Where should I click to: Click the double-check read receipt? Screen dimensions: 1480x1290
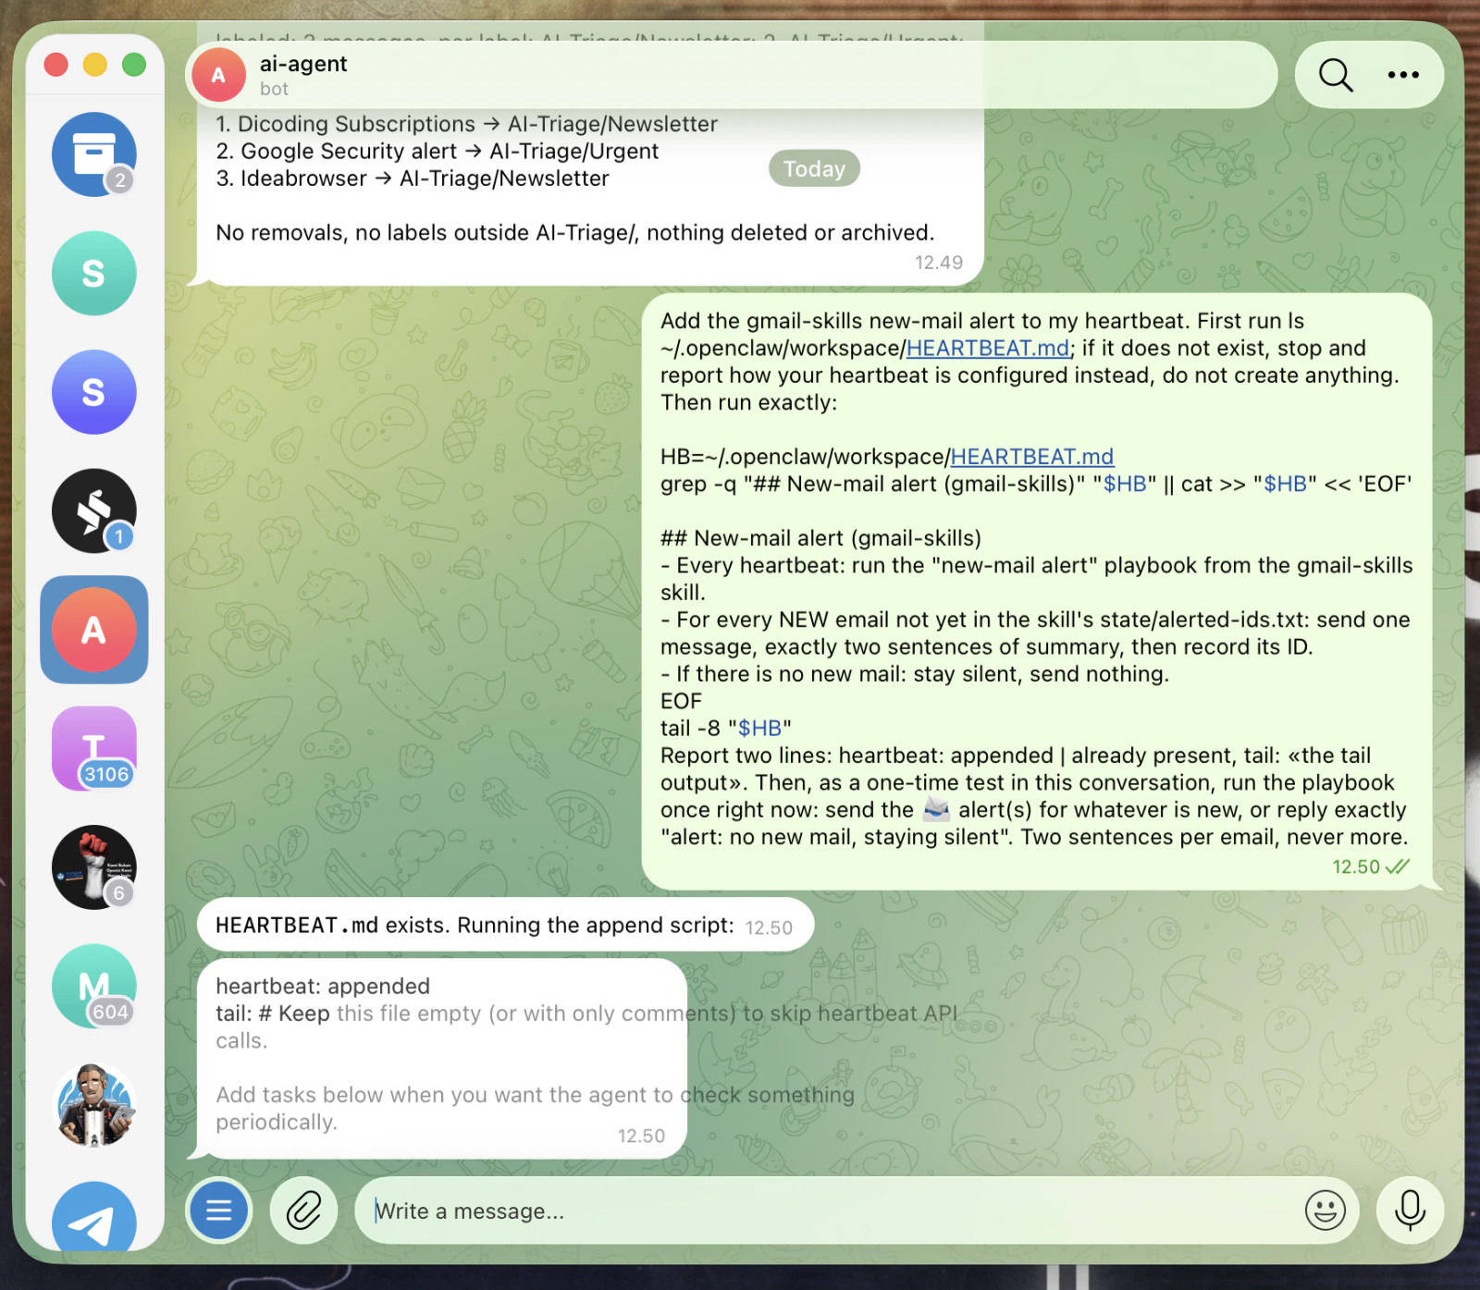coord(1398,866)
